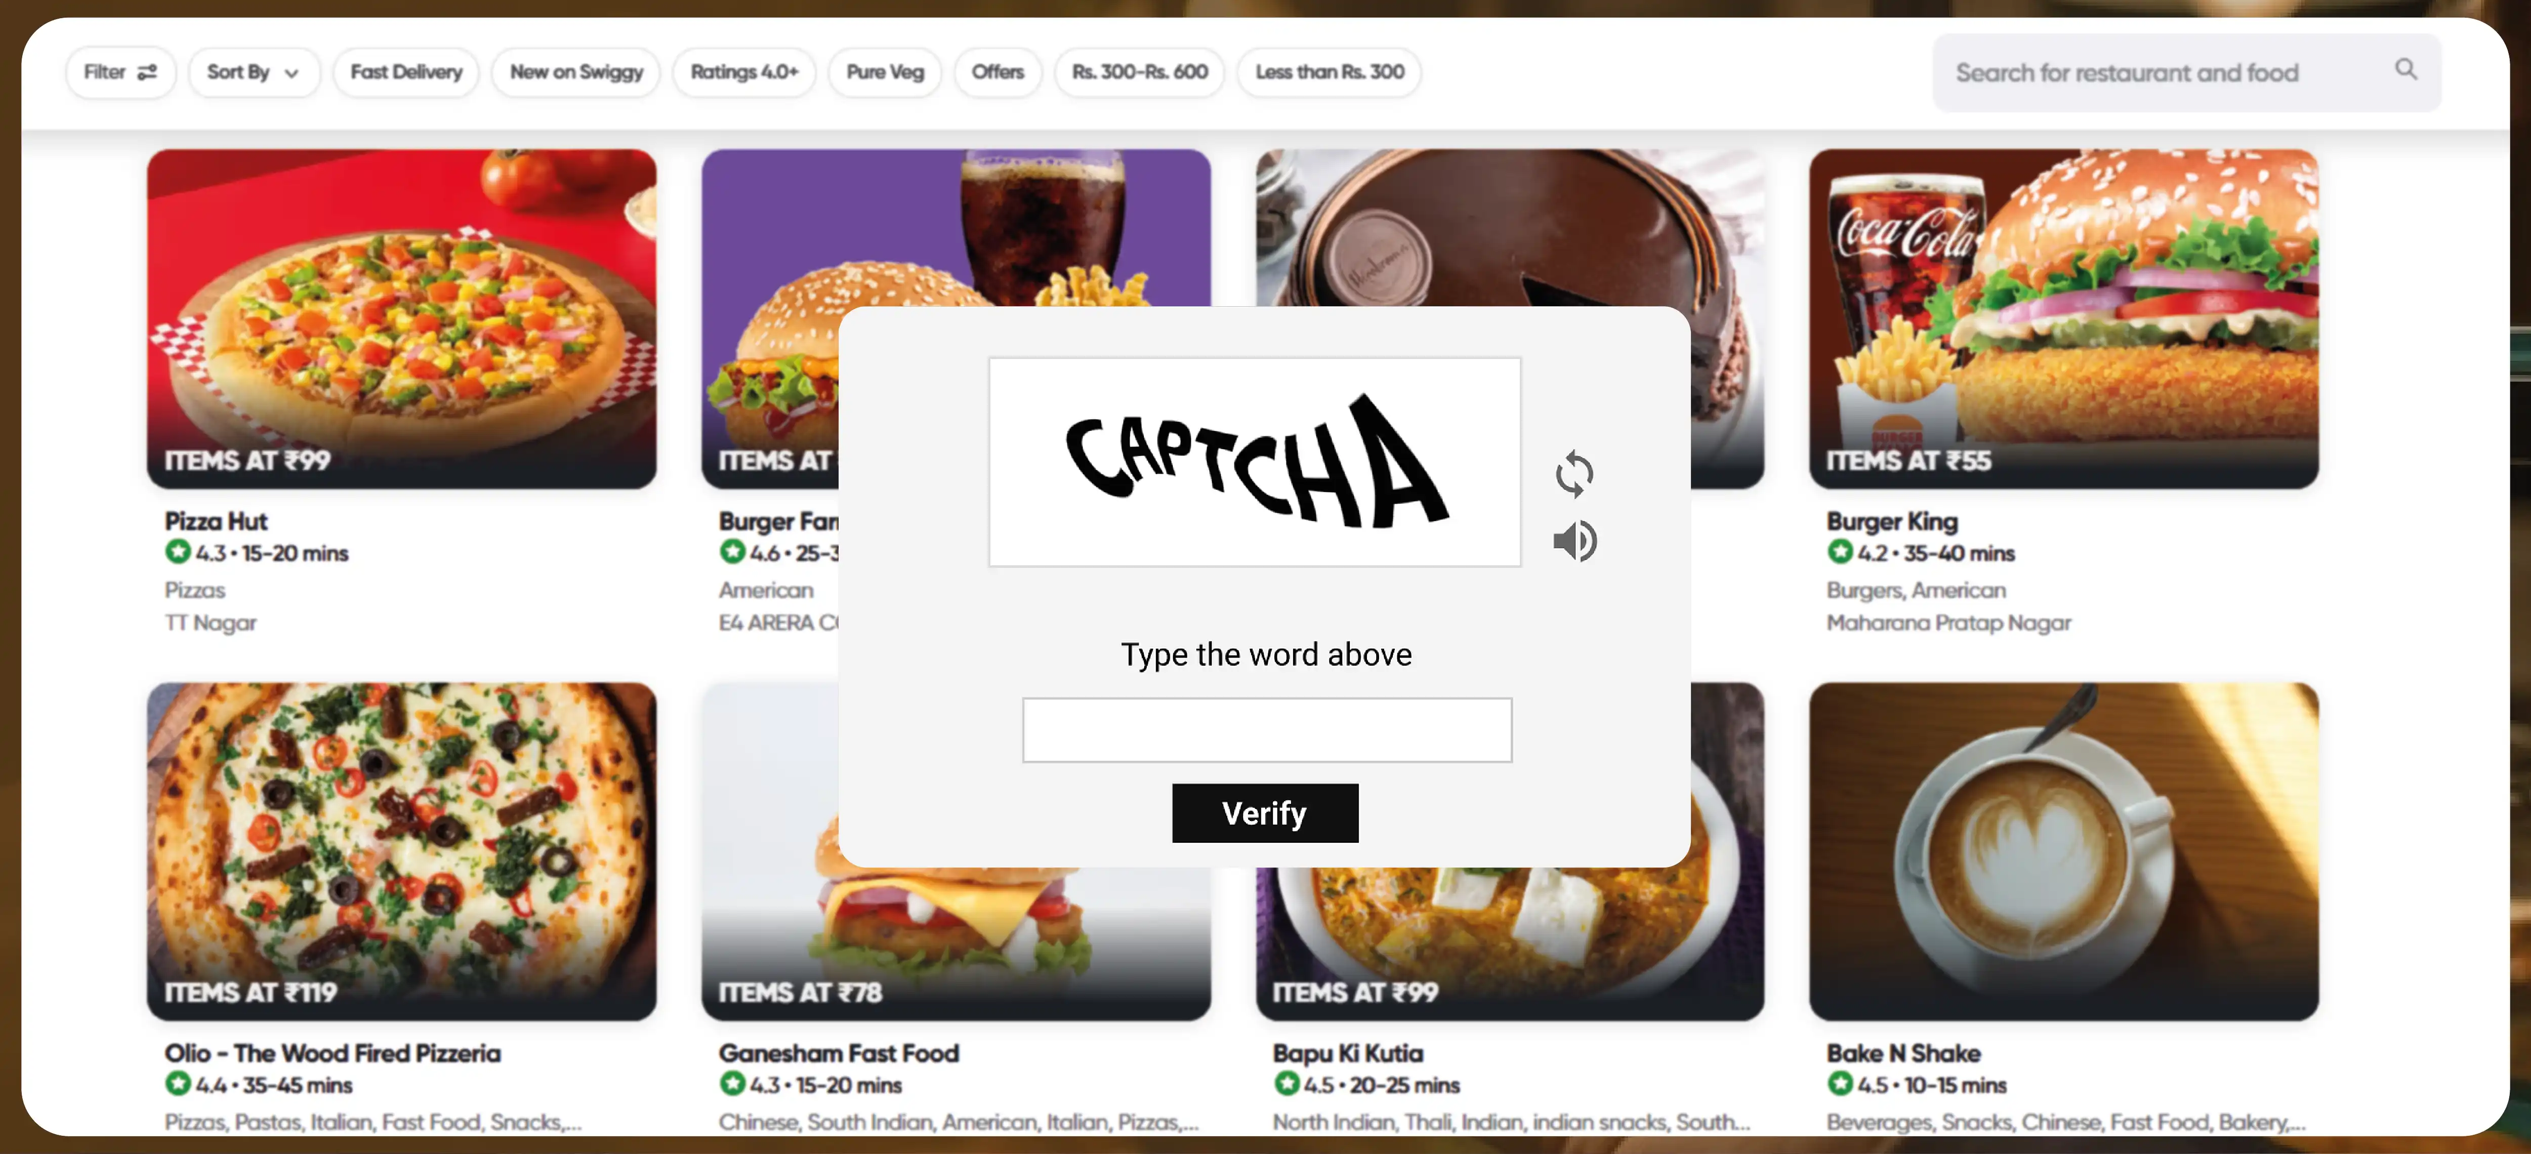
Task: Enable the Ratings 4.0+ filter
Action: [x=744, y=72]
